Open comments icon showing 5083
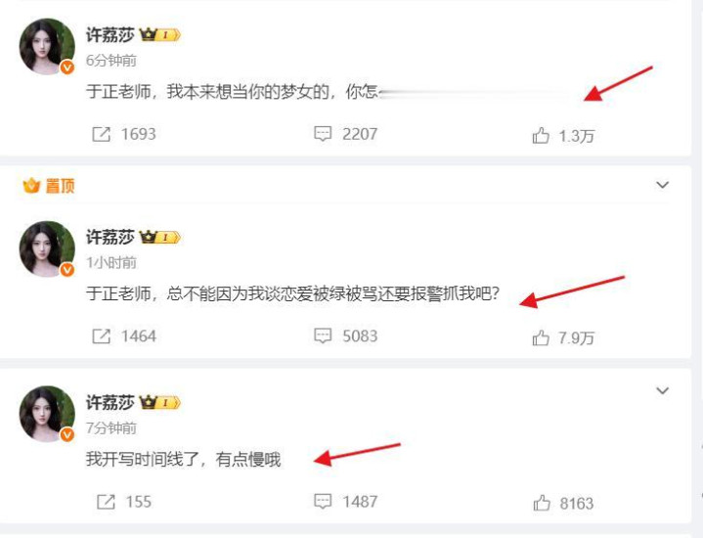 [323, 336]
